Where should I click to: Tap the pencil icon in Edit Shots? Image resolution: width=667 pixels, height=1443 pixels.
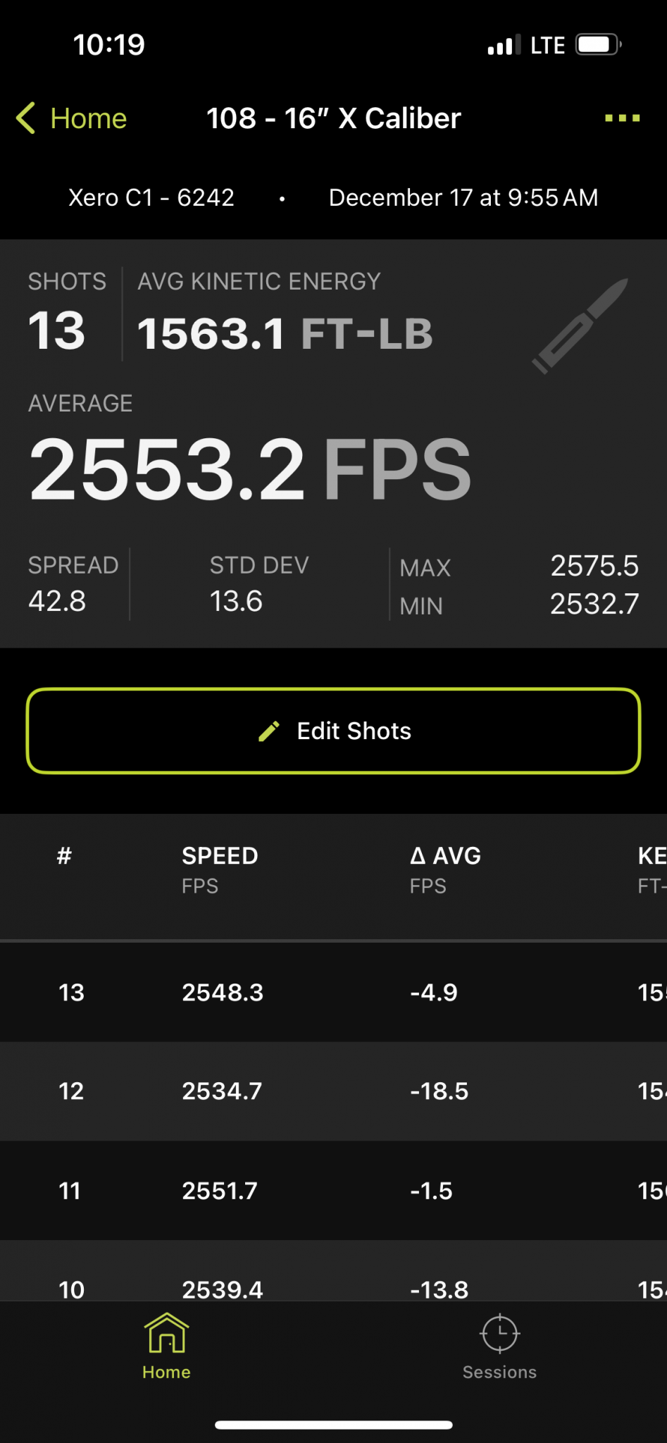tap(269, 731)
